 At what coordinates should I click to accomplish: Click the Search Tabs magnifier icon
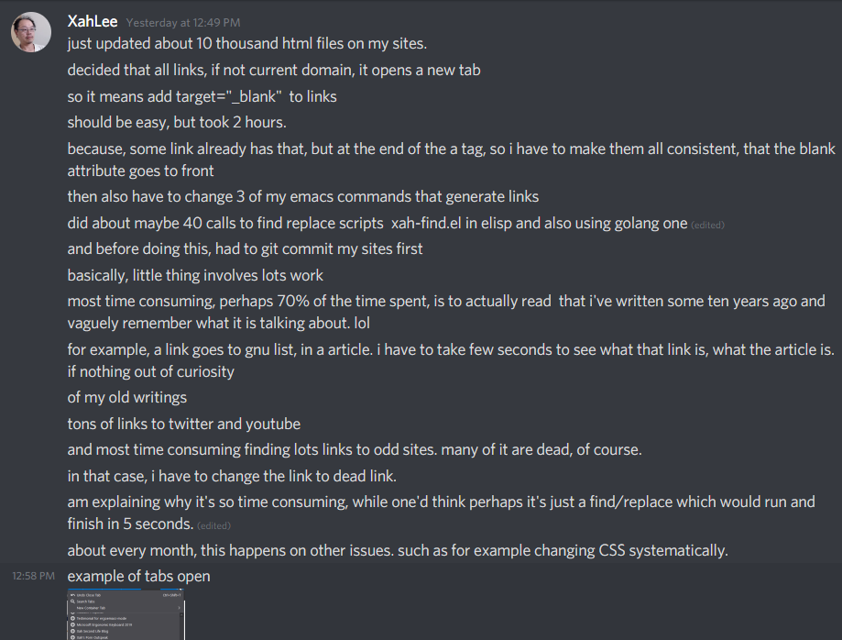coord(72,601)
